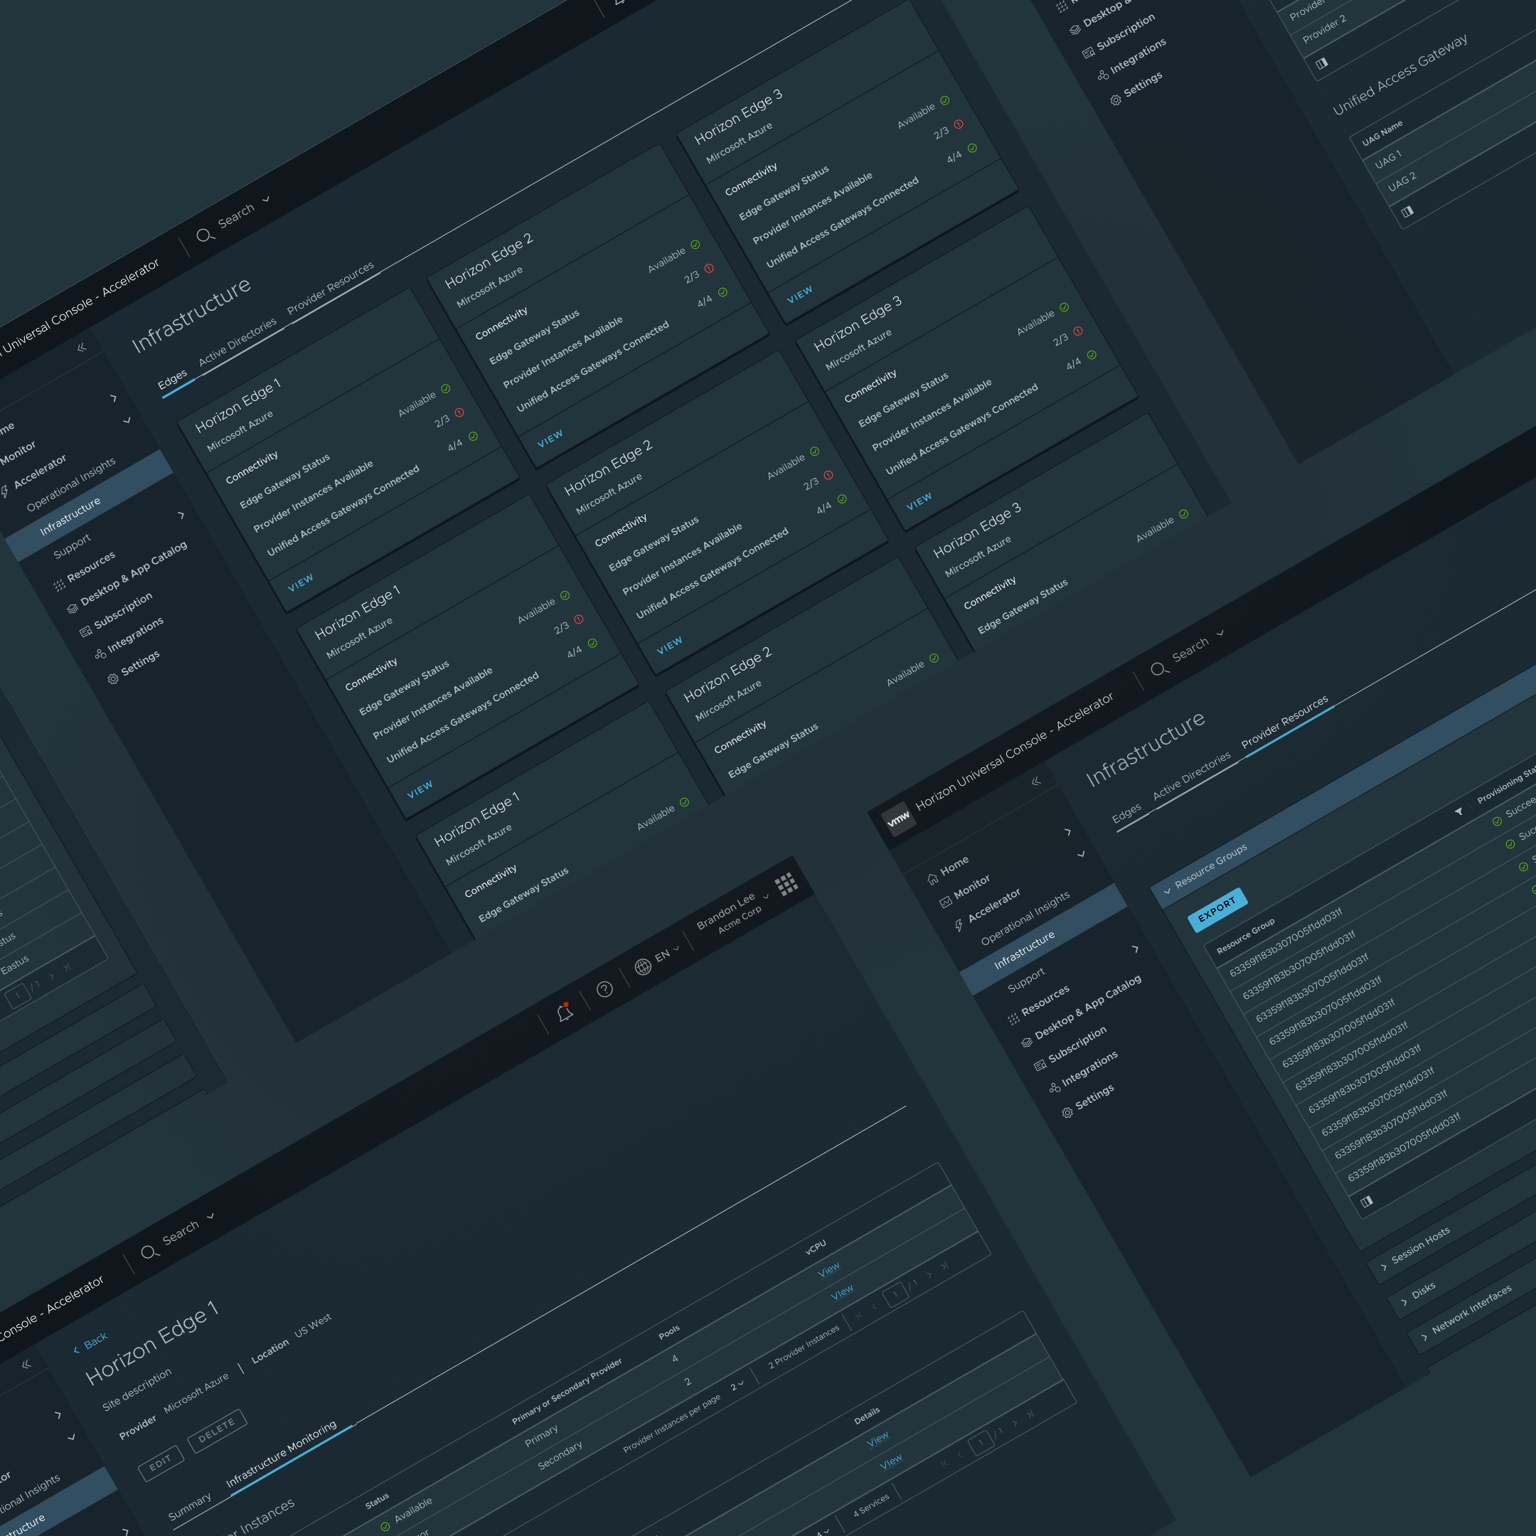The width and height of the screenshot is (1536, 1536).
Task: Click the help question mark icon
Action: 605,989
